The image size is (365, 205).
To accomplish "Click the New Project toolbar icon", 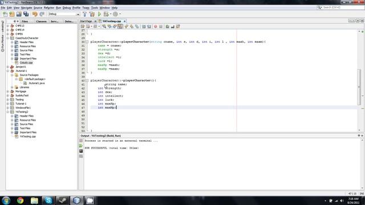I will (12, 14).
